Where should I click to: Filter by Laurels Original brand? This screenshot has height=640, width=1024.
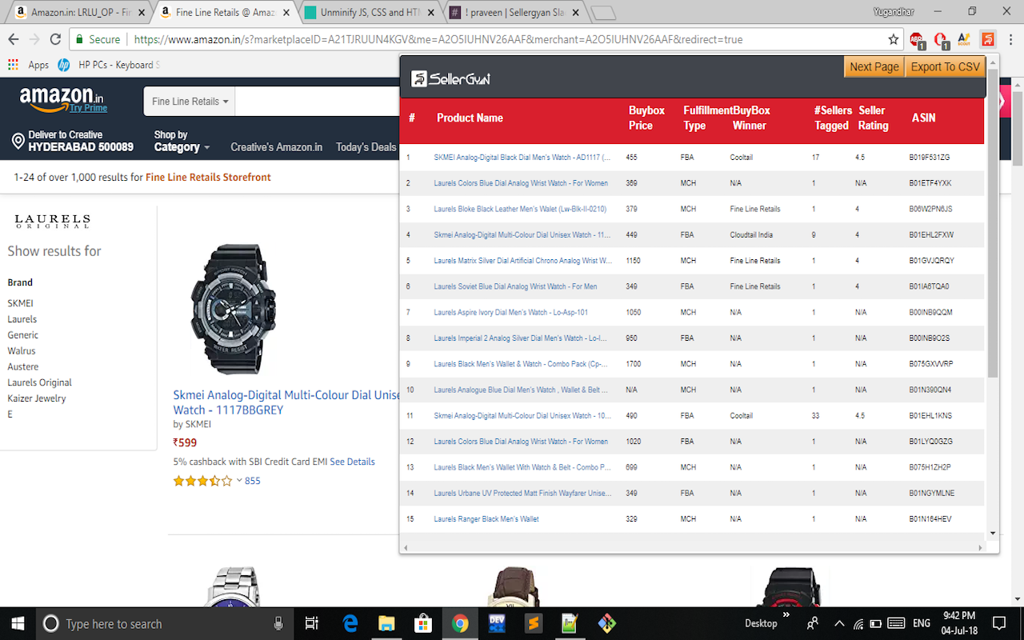(40, 382)
